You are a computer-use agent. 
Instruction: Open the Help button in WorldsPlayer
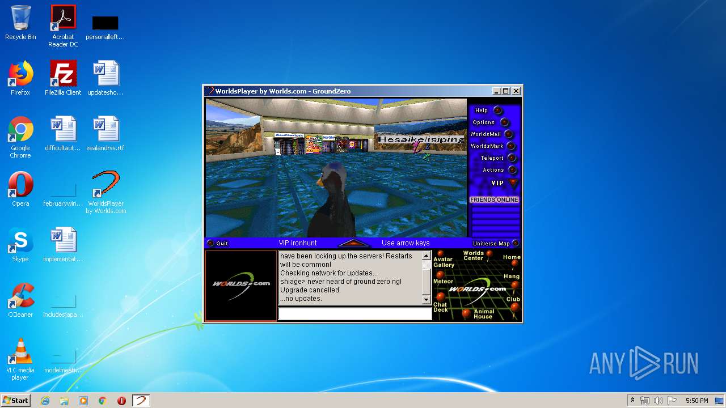pyautogui.click(x=489, y=110)
